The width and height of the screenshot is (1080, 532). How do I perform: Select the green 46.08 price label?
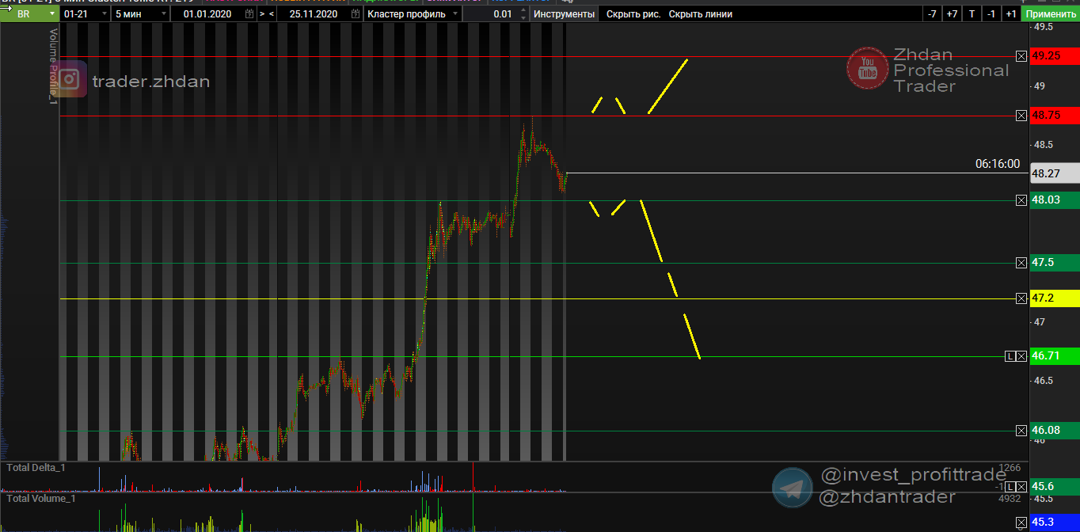point(1055,431)
